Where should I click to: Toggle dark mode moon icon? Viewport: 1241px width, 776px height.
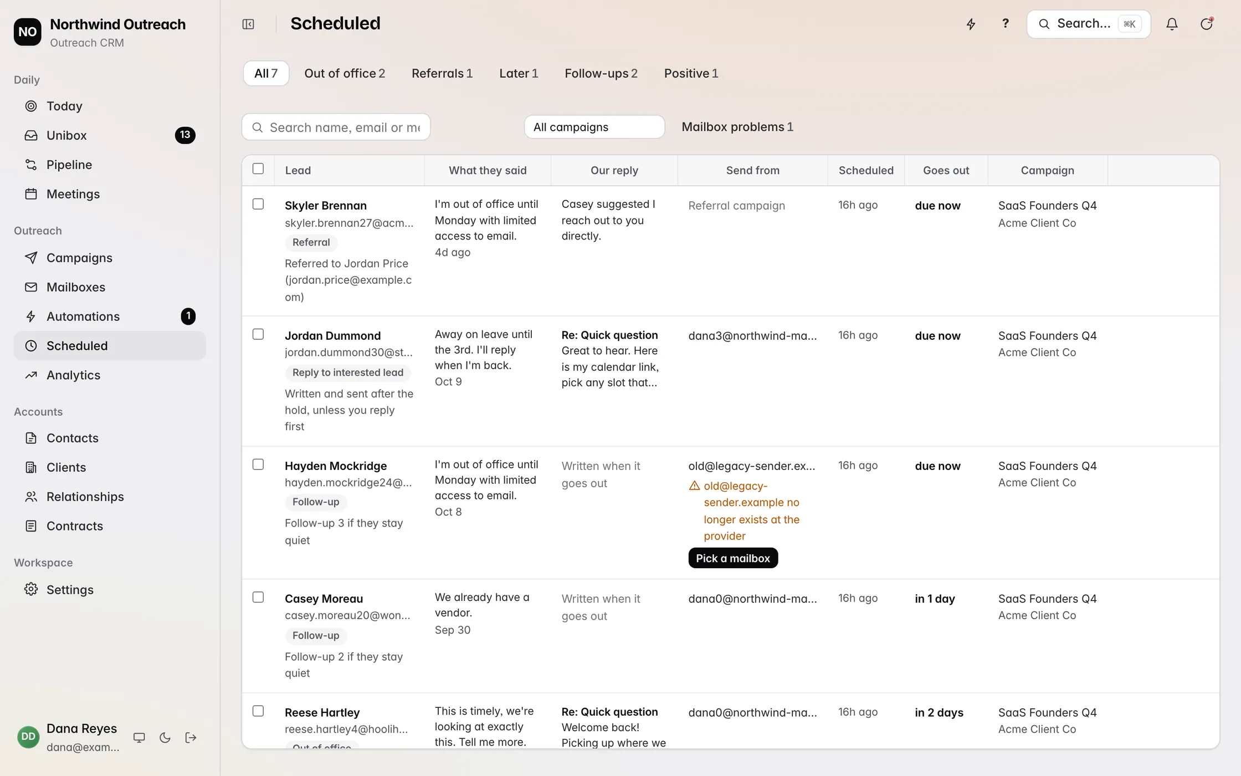point(165,738)
